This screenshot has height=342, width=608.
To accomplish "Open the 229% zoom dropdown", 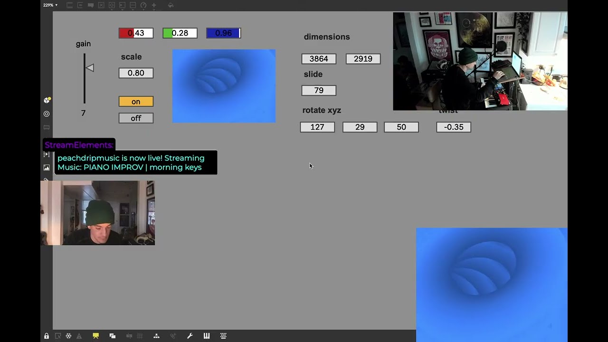I will pos(50,5).
